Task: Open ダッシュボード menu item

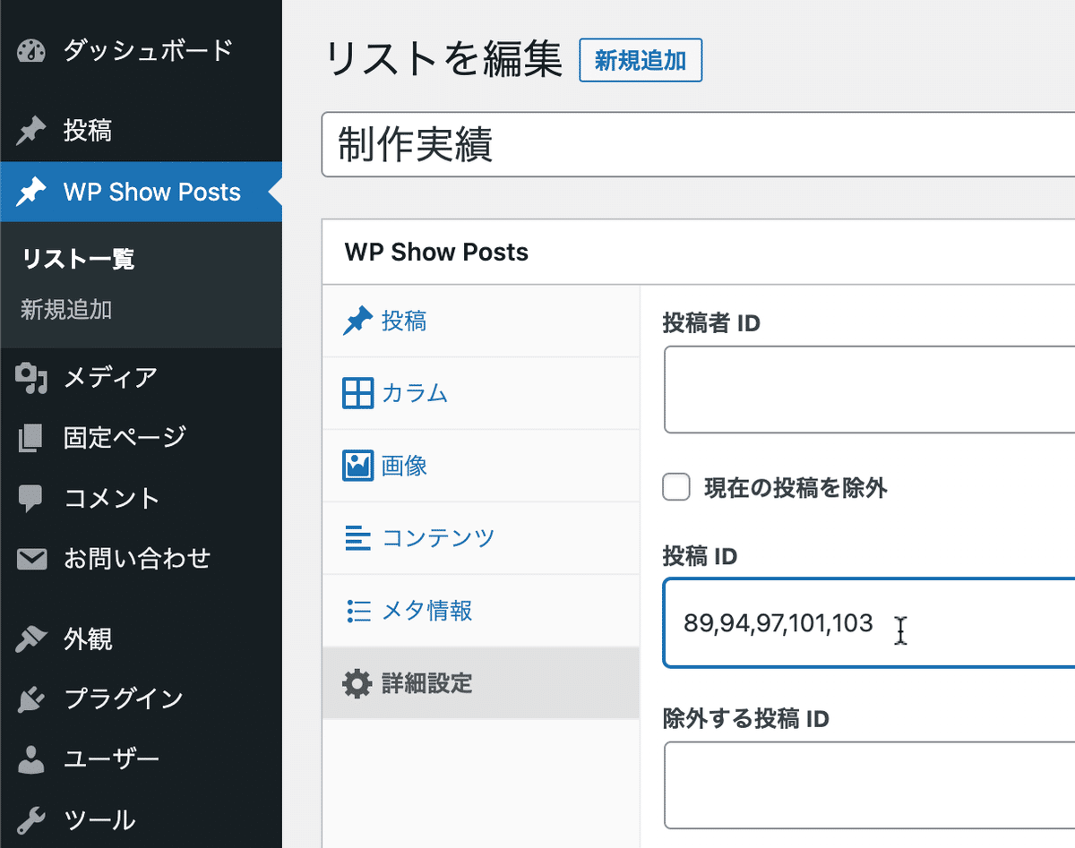Action: [142, 51]
